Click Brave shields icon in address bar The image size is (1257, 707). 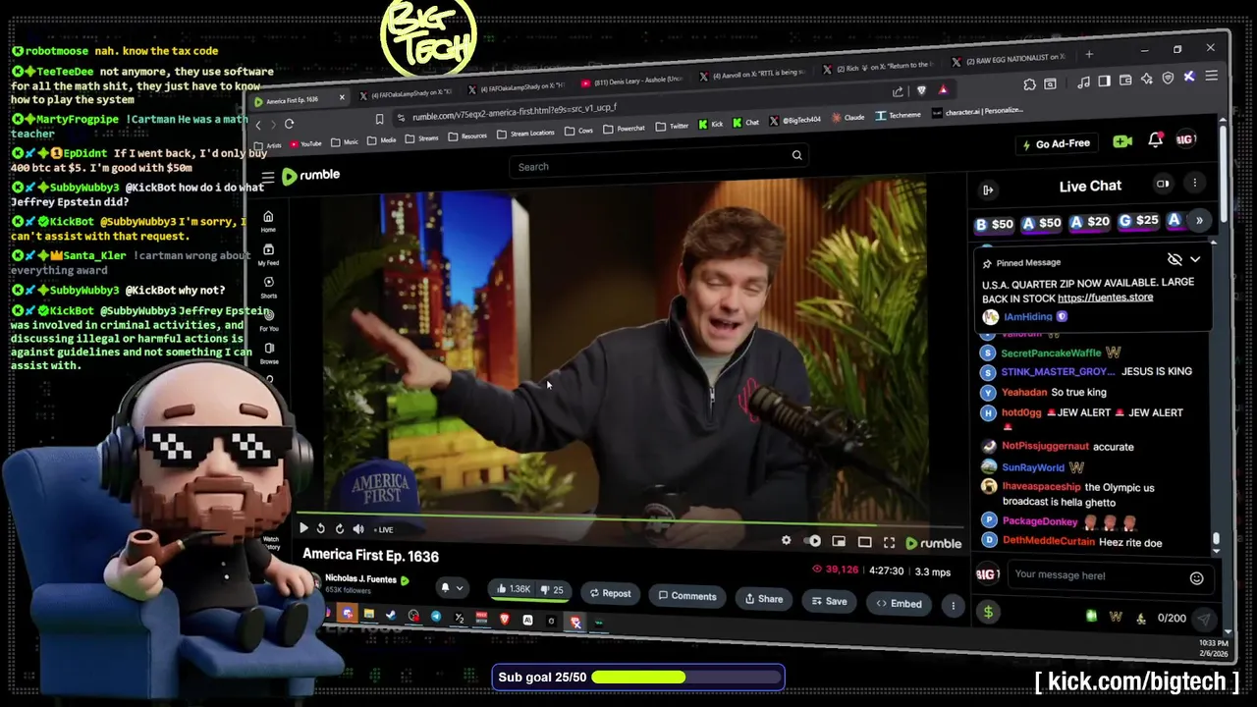(x=920, y=90)
